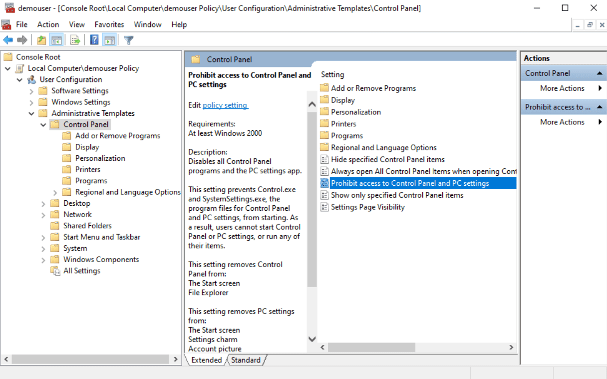The height and width of the screenshot is (379, 607).
Task: Click the Personalization folder icon in Setting list
Action: point(324,112)
